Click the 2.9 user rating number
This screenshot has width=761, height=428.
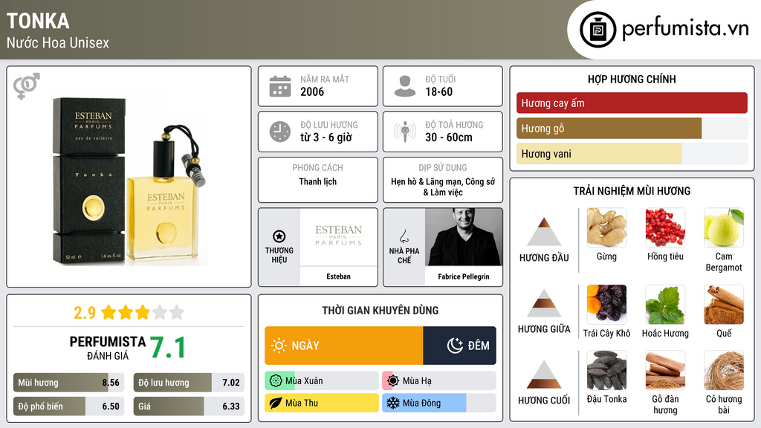point(85,313)
